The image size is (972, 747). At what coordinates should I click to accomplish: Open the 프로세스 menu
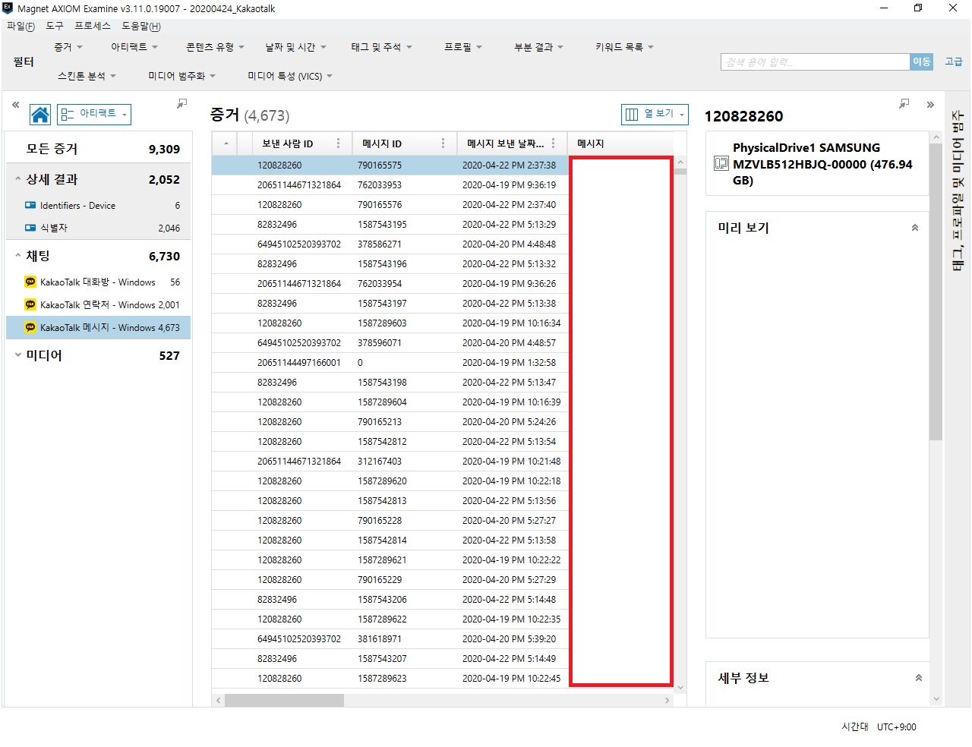(x=93, y=26)
